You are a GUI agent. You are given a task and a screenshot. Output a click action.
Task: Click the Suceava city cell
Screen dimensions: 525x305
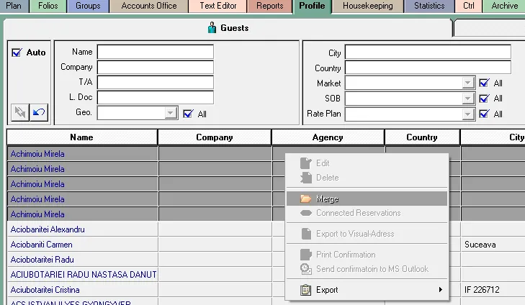pyautogui.click(x=493, y=245)
